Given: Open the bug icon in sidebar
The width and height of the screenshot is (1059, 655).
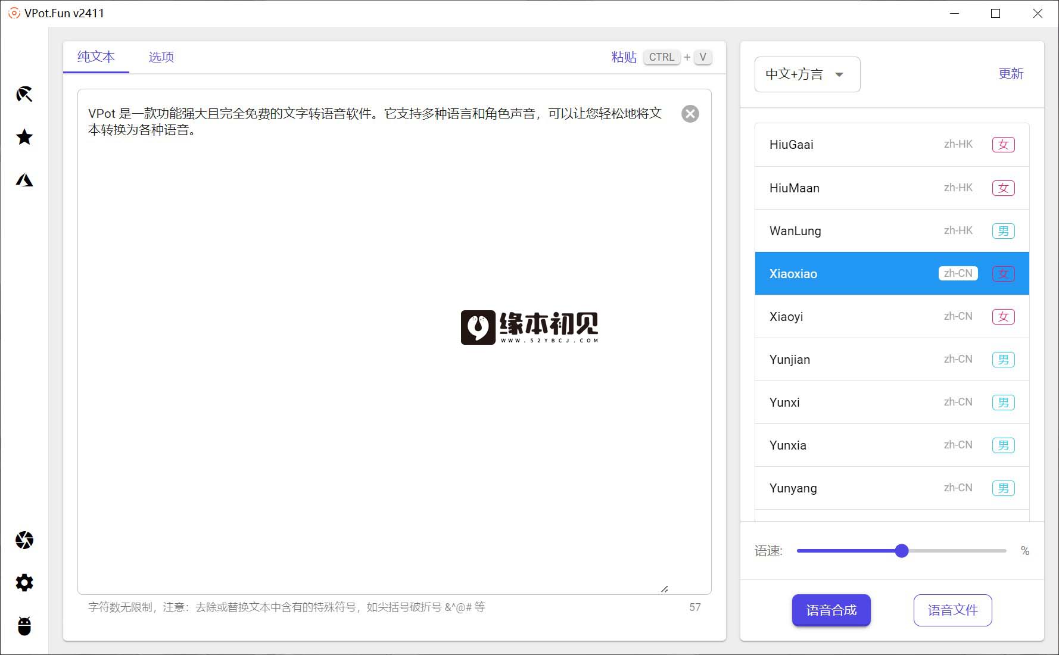Looking at the screenshot, I should (x=24, y=626).
